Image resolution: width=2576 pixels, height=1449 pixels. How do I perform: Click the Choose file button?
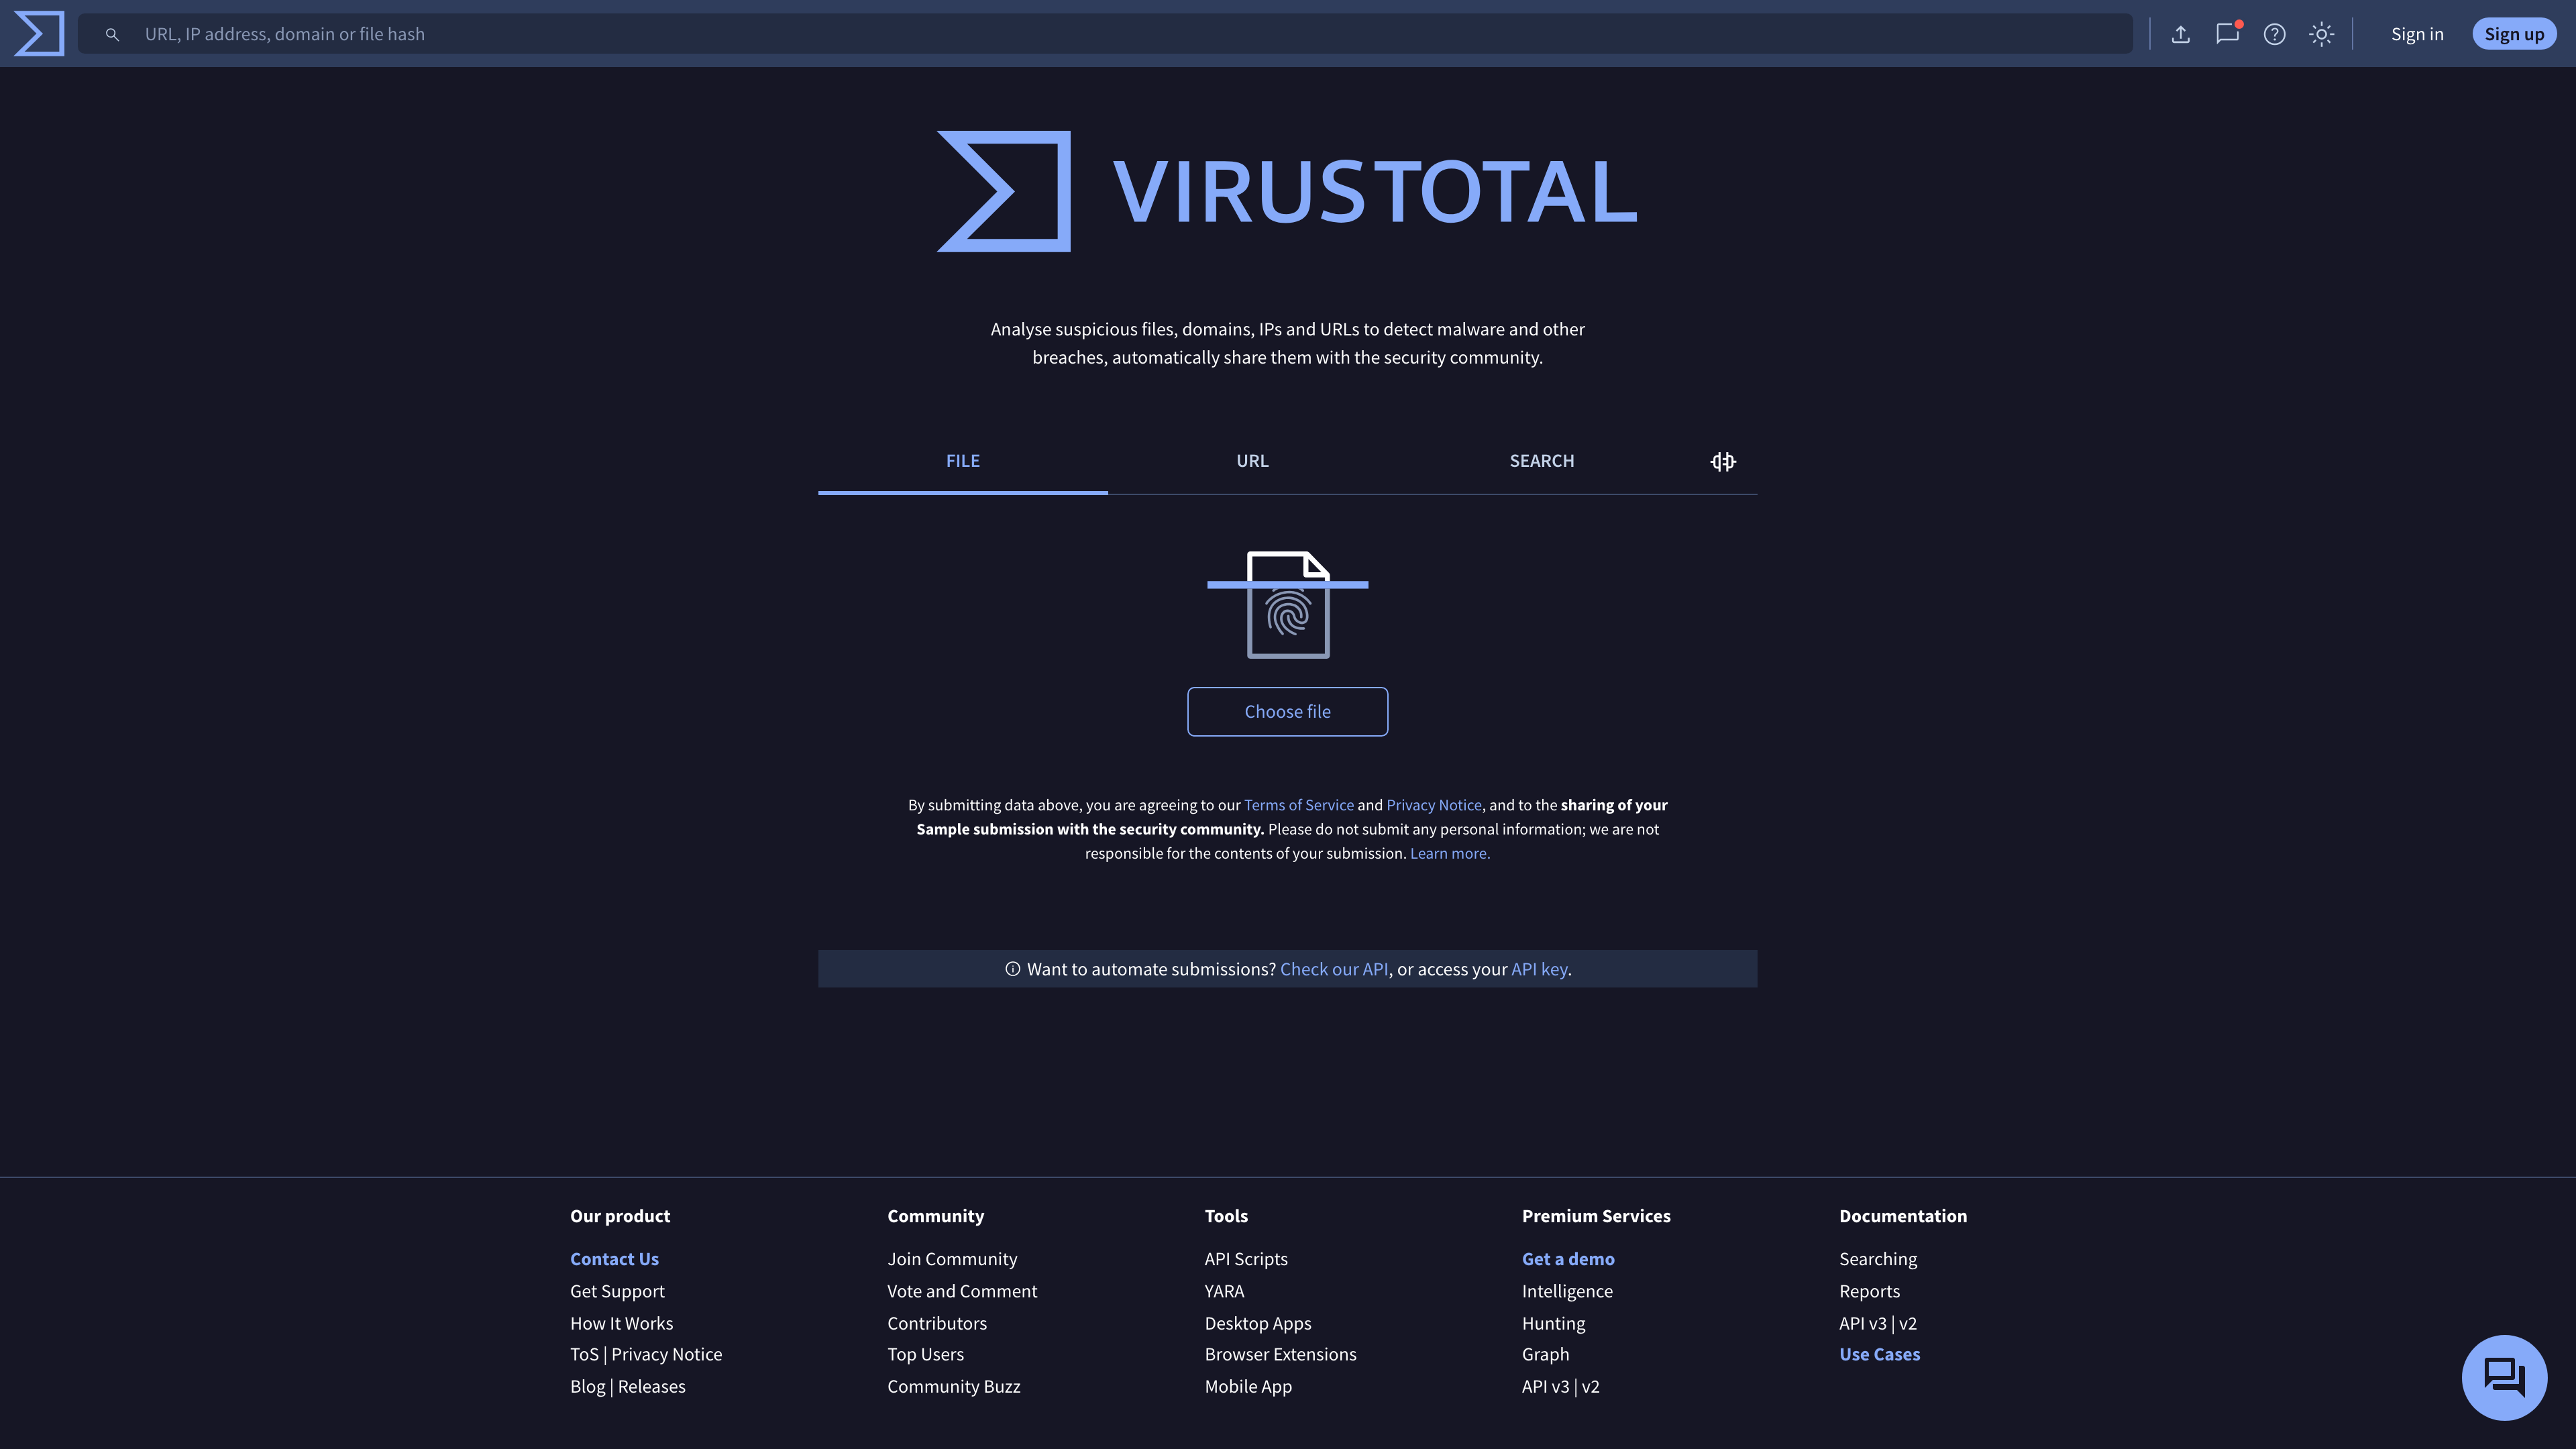click(x=1288, y=712)
